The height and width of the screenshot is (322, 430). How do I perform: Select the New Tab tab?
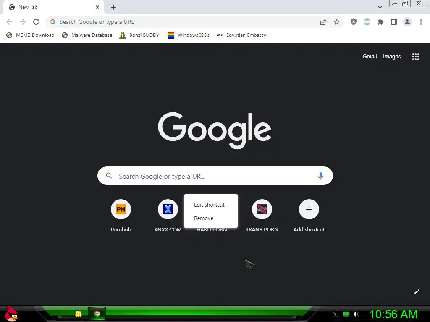point(53,7)
